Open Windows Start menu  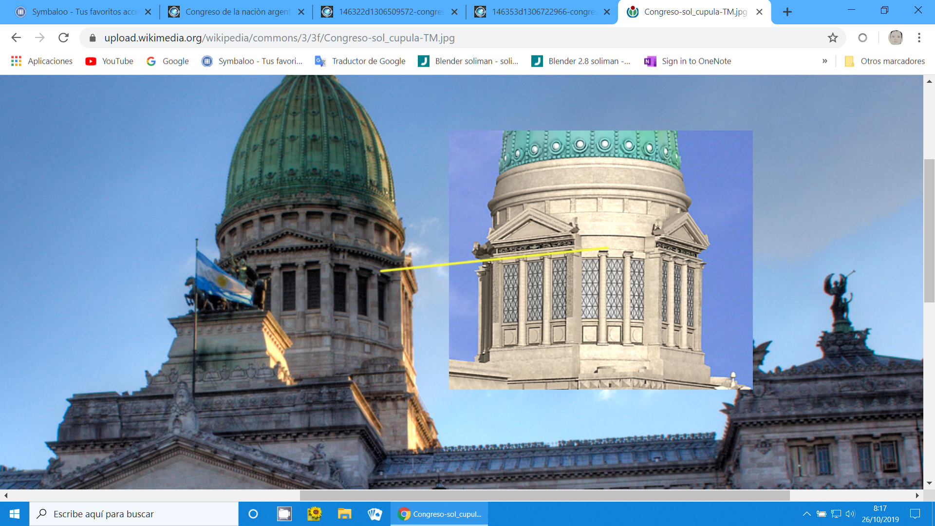point(15,514)
